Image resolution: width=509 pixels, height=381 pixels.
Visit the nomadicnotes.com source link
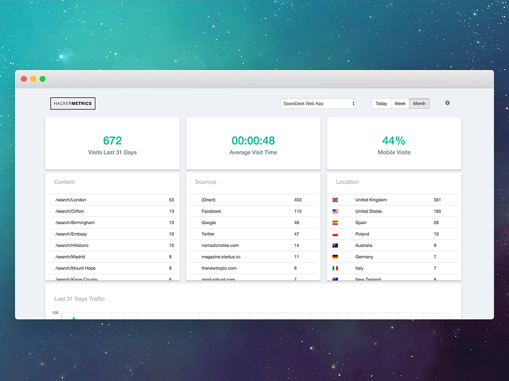pyautogui.click(x=220, y=245)
